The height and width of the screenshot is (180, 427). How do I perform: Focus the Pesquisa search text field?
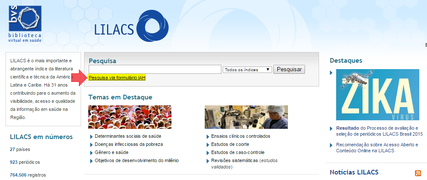(155, 70)
